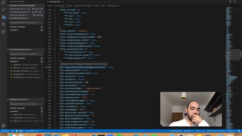Focus andrecasal.com commit message field
The height and width of the screenshot is (136, 242).
tap(26, 104)
